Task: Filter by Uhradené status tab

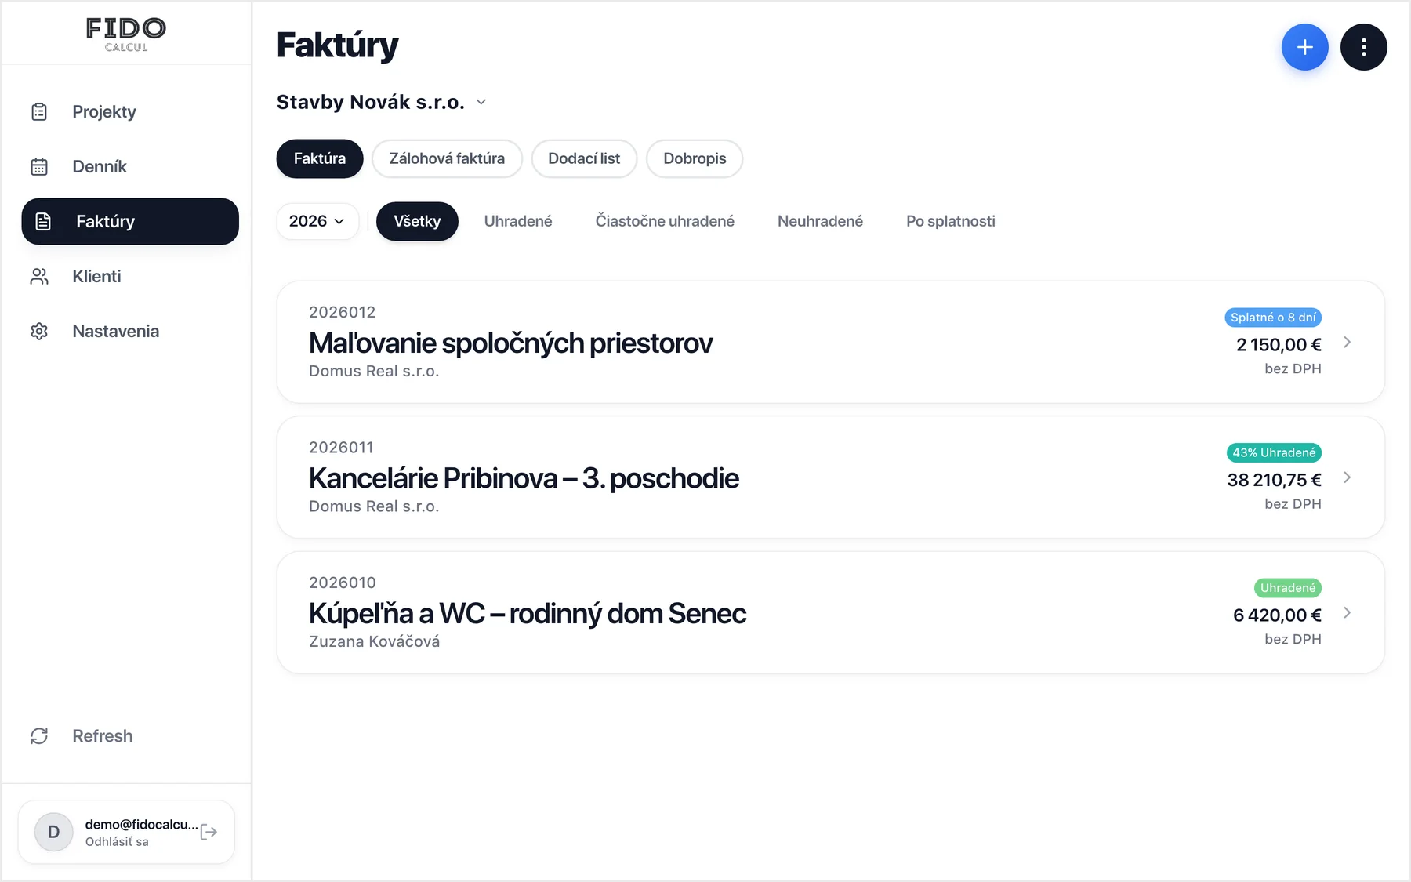Action: coord(518,221)
